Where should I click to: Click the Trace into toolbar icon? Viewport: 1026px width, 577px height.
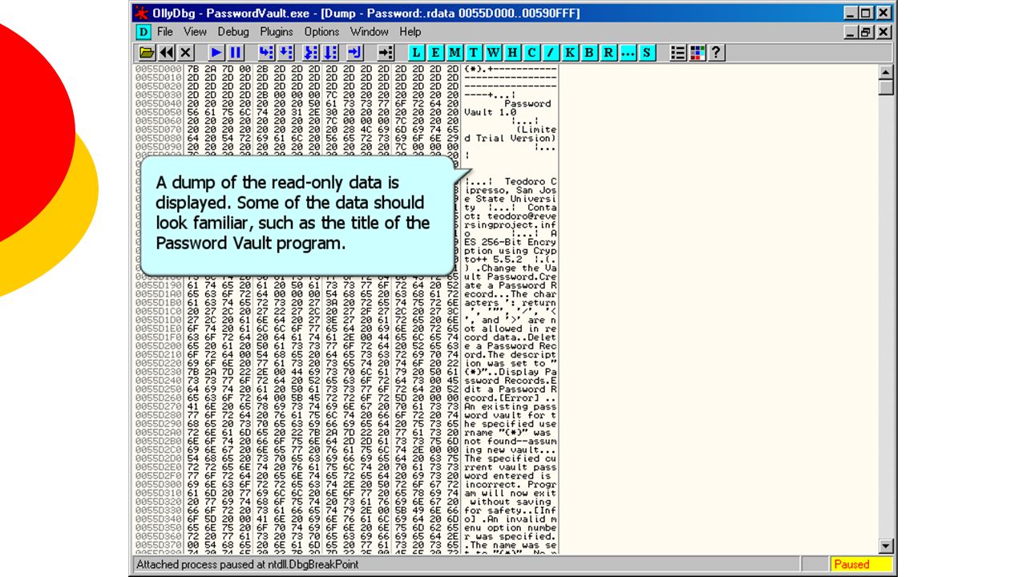311,53
